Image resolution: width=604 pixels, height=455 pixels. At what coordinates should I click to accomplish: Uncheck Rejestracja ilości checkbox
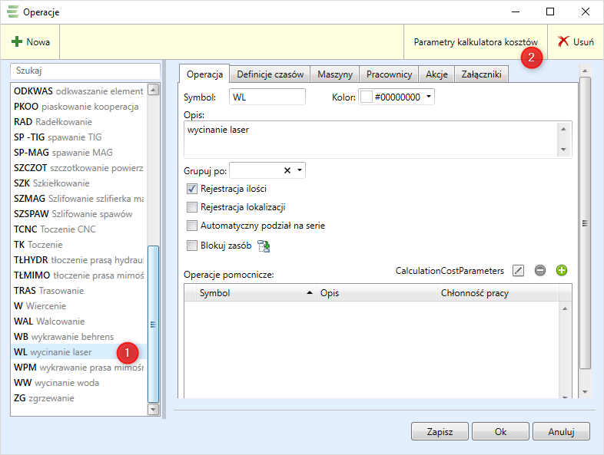tap(192, 189)
